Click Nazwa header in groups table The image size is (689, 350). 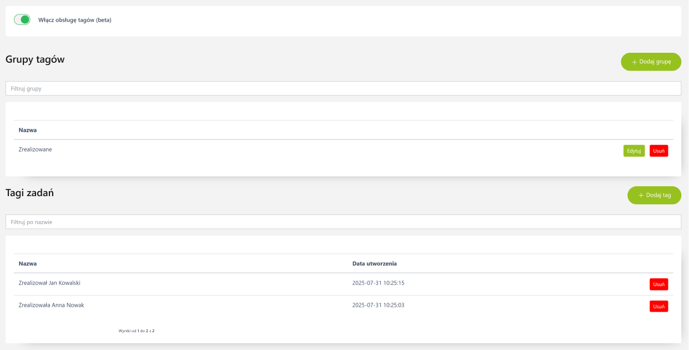coord(28,130)
